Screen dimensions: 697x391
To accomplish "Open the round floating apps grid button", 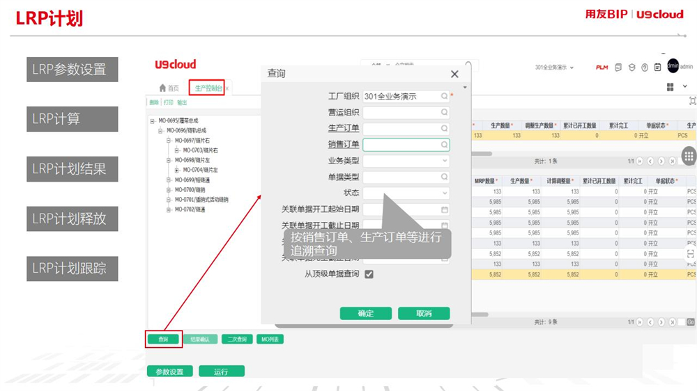I will click(689, 156).
